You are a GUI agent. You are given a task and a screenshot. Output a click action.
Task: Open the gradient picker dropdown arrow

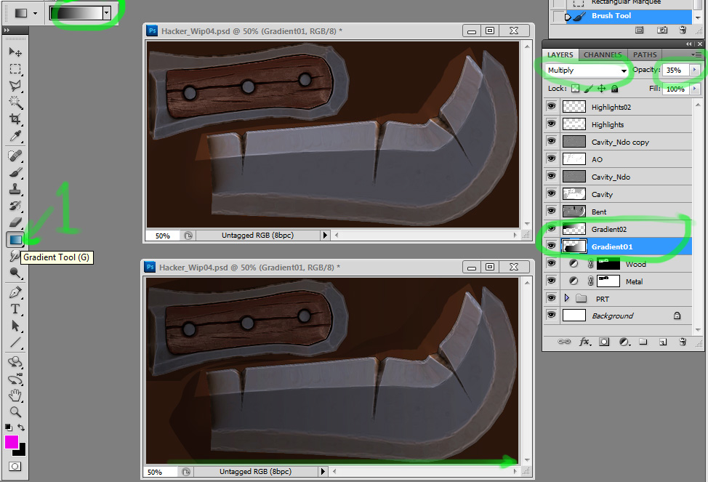[x=107, y=12]
